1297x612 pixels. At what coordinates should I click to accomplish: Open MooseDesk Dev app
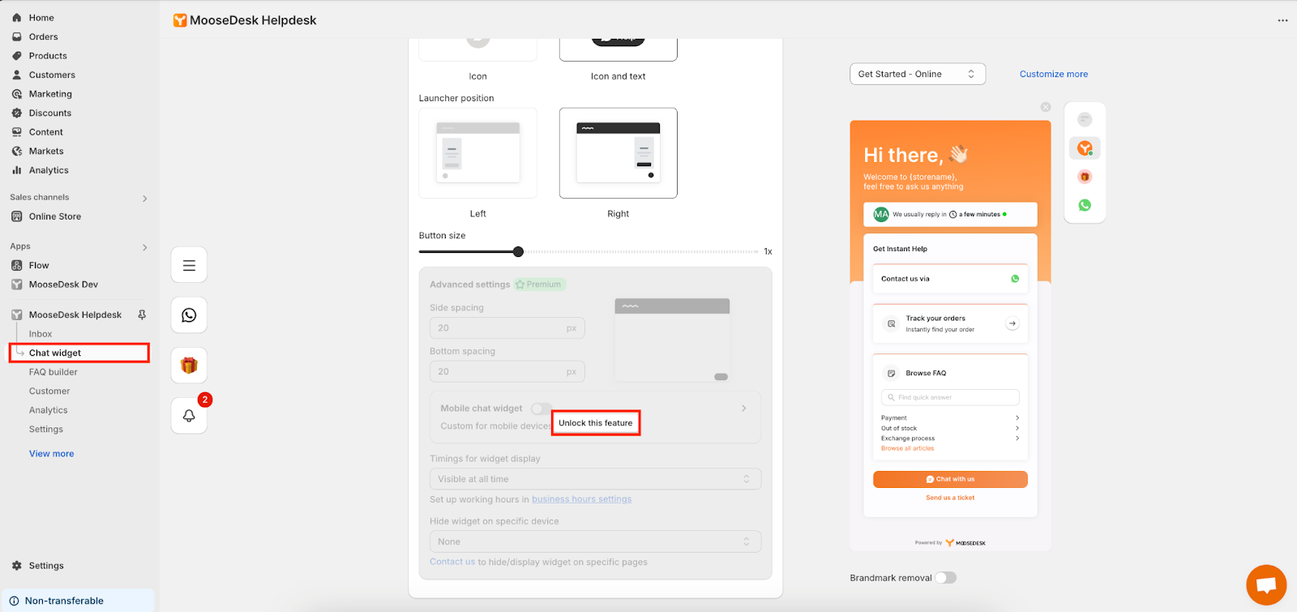(x=63, y=285)
